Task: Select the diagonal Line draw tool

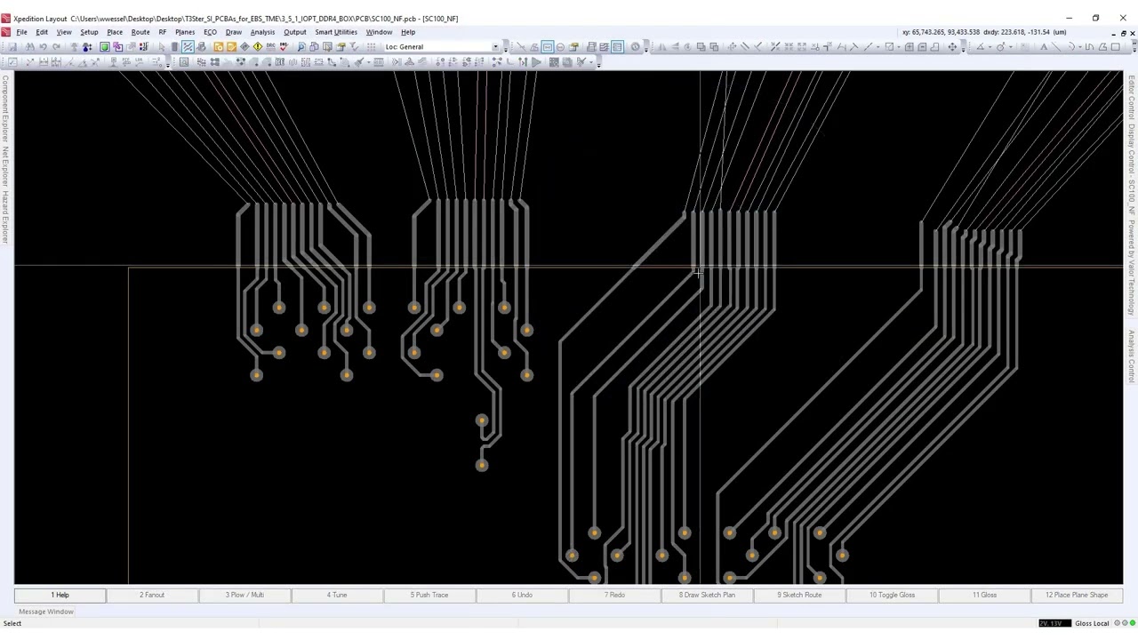Action: click(x=1056, y=47)
